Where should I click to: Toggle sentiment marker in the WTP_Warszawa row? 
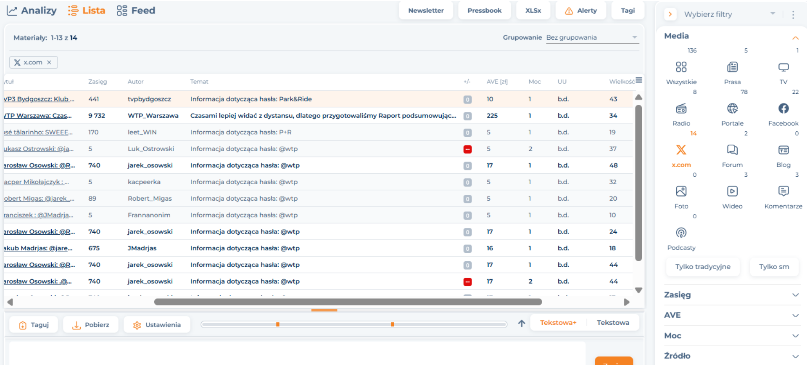(x=467, y=116)
